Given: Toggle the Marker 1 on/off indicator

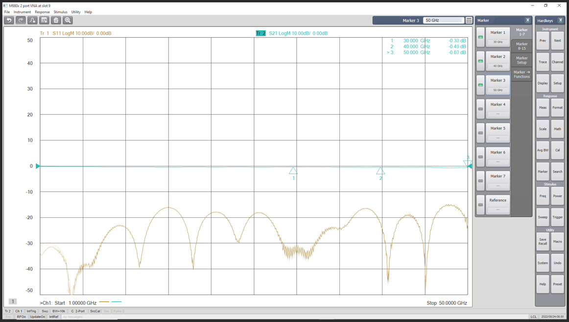Looking at the screenshot, I should click(480, 37).
